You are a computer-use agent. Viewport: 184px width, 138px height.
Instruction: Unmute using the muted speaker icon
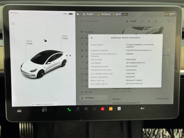tap(142, 108)
